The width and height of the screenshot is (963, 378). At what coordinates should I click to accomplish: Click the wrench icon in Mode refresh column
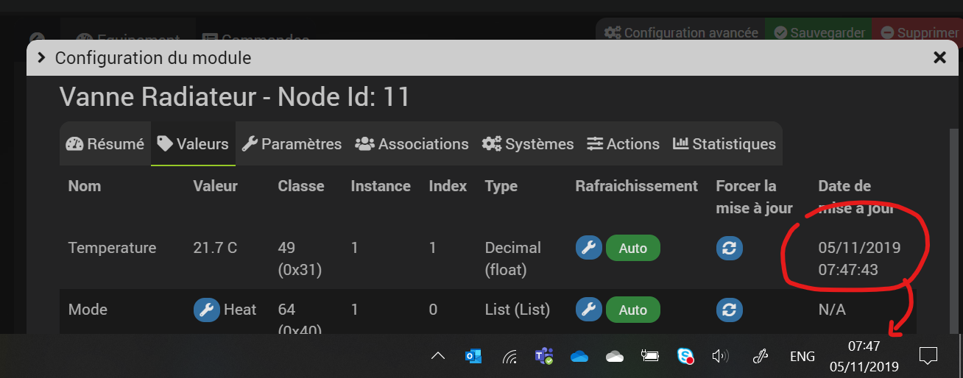pyautogui.click(x=588, y=310)
